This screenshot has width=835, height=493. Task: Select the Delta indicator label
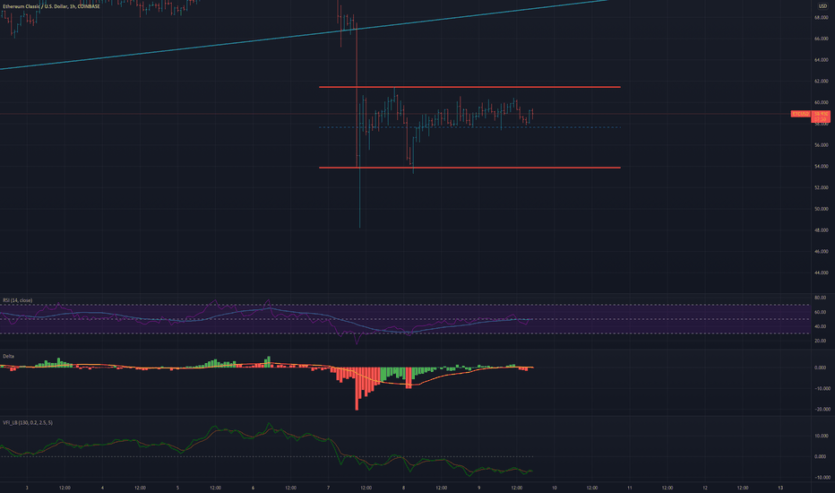[x=9, y=356]
